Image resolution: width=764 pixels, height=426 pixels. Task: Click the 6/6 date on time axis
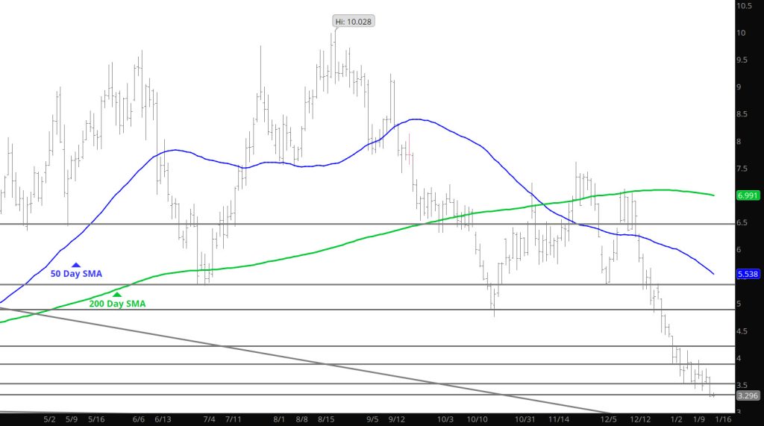coord(138,420)
